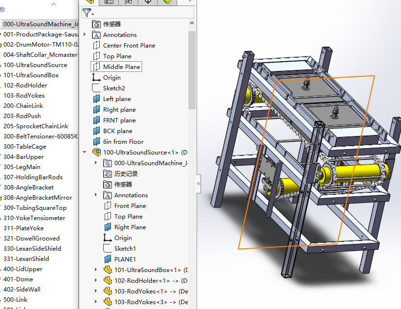Switch to the PropertyManager tab
This screenshot has width=401, height=309.
tap(109, 2)
